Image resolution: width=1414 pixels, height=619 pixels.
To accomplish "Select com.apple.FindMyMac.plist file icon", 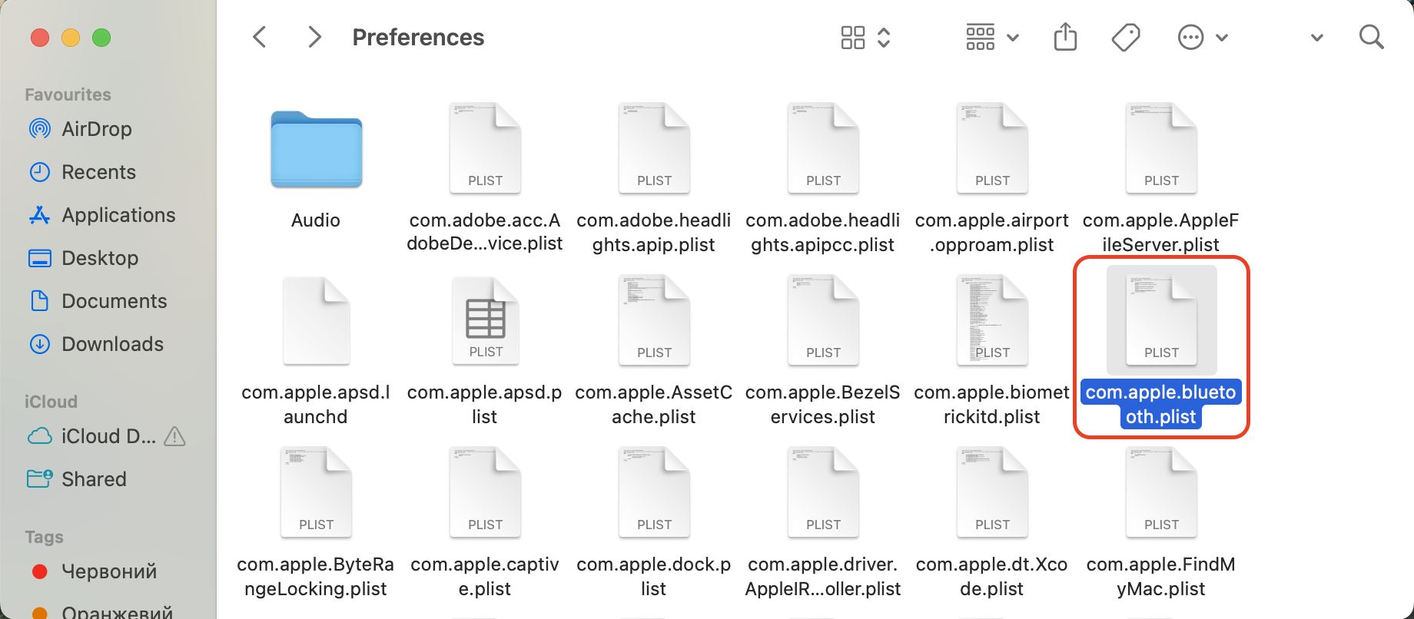I will [1161, 492].
